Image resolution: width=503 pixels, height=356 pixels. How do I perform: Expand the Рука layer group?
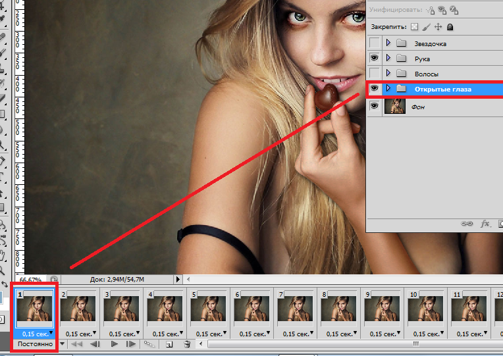[x=388, y=59]
